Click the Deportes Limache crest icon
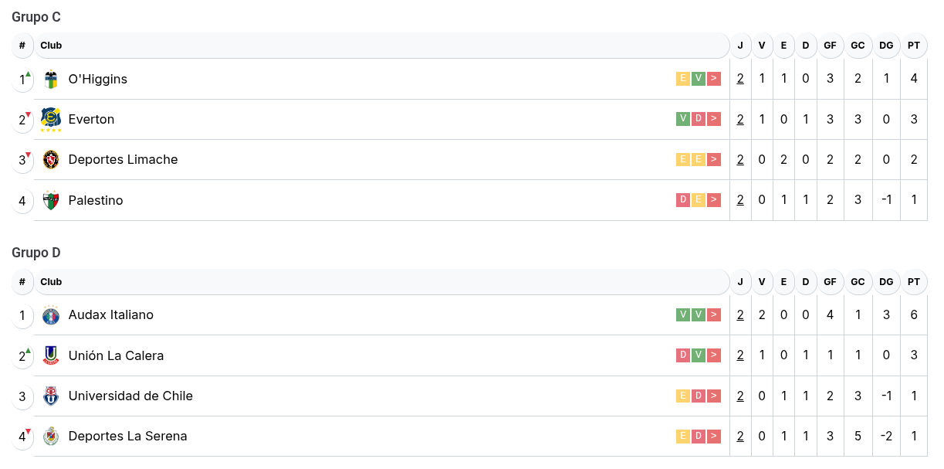 51,160
